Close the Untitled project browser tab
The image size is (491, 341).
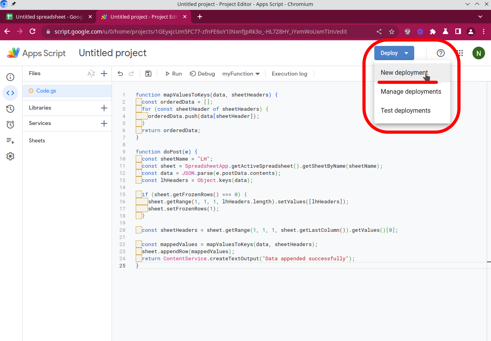tap(185, 17)
